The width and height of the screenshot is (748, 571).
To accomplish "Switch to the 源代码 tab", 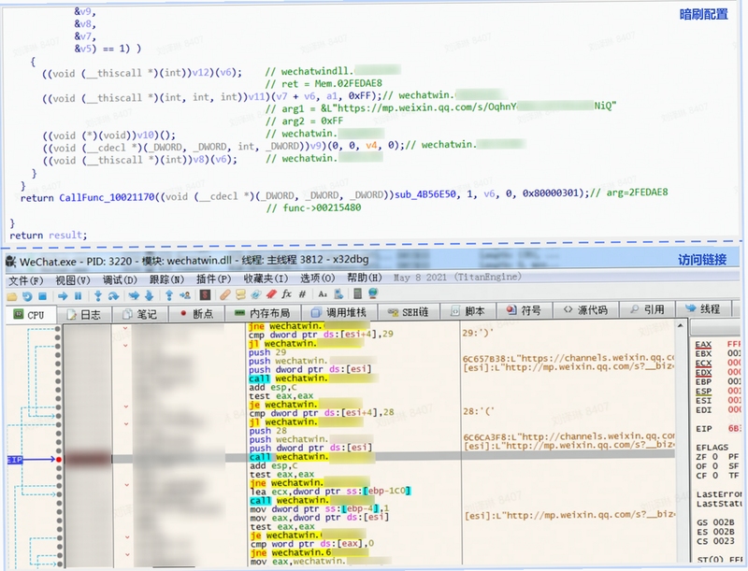I will [584, 311].
